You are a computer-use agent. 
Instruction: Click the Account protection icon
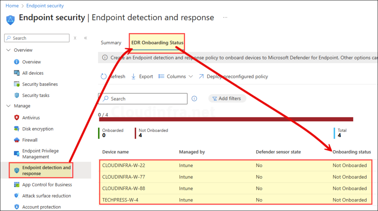click(17, 207)
